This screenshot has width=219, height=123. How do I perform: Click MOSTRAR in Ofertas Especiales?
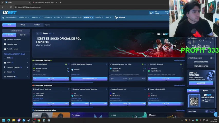201,83
